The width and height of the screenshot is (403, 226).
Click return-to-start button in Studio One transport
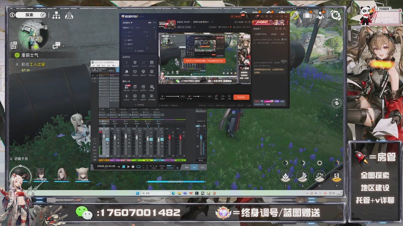pyautogui.click(x=119, y=167)
